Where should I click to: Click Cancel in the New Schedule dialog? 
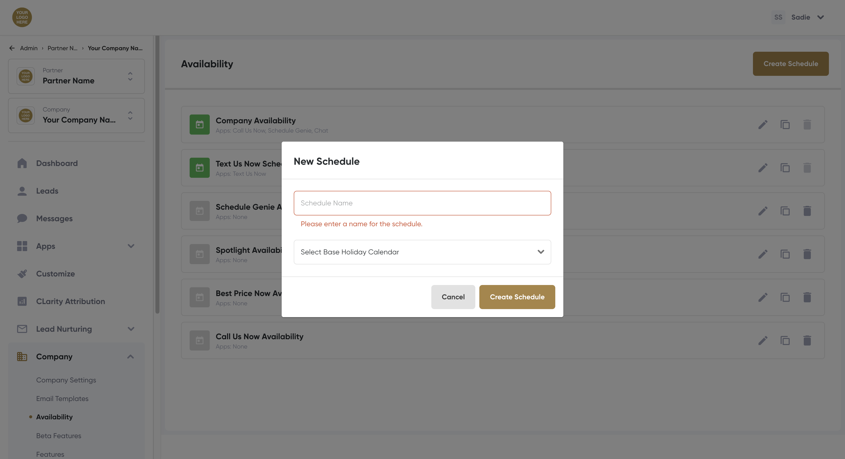tap(453, 297)
